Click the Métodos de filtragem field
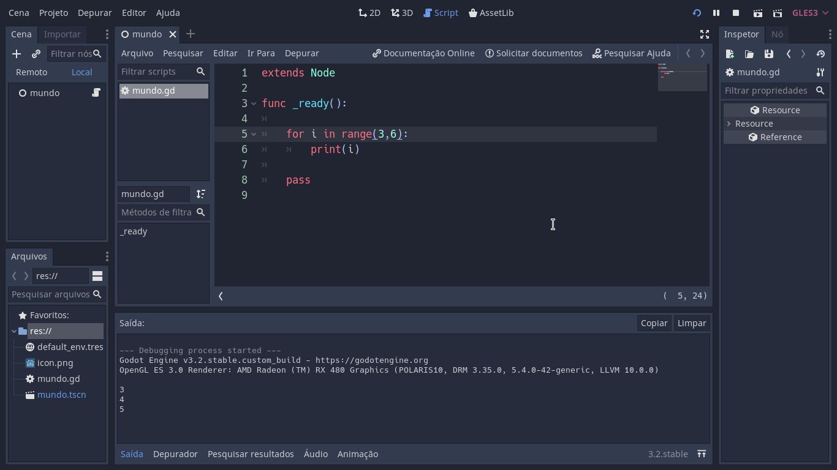 [x=163, y=212]
